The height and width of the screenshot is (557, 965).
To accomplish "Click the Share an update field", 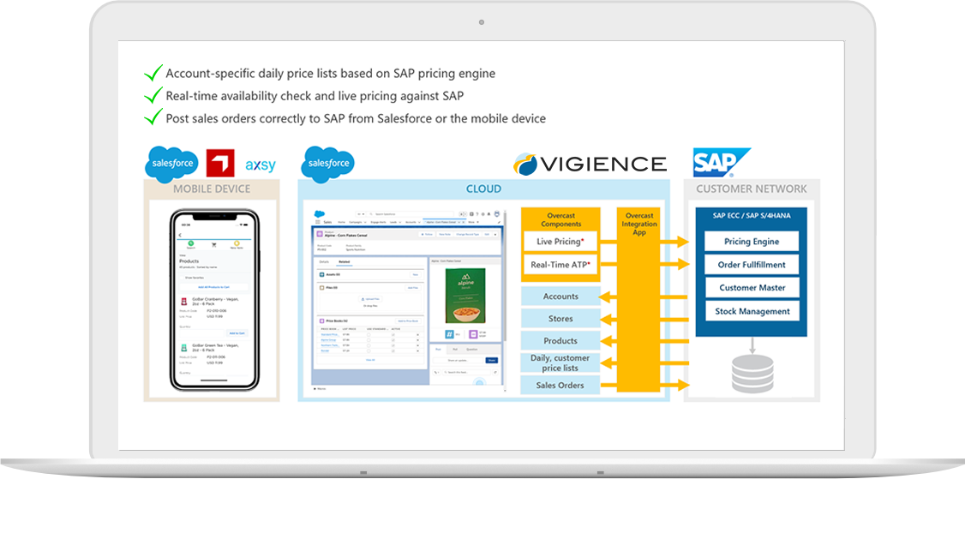I will tap(458, 360).
